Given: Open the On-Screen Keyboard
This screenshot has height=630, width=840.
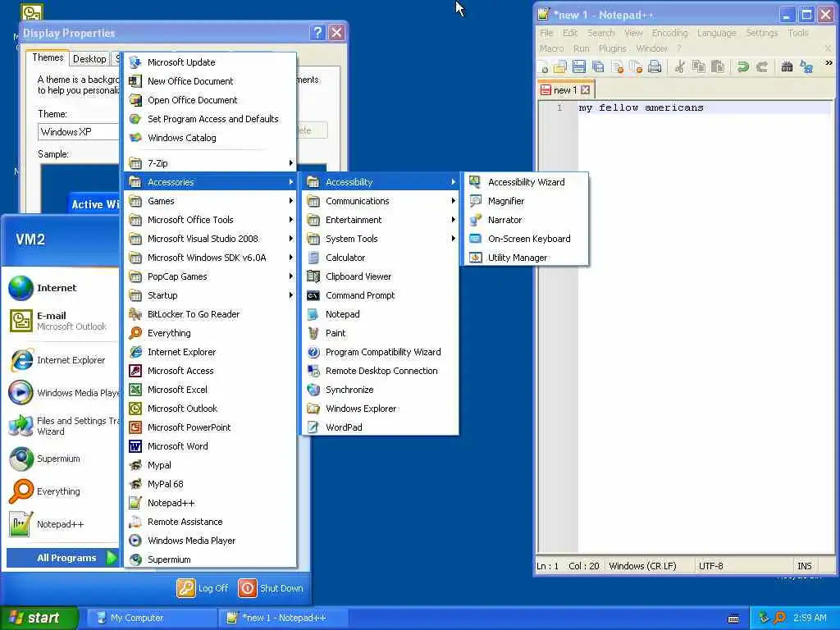Looking at the screenshot, I should 527,239.
